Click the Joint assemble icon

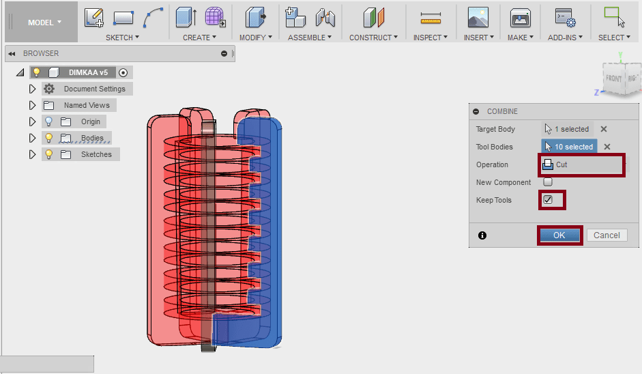[325, 18]
